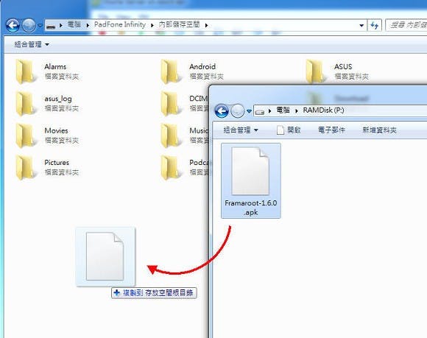Click the forward arrow in PadFone window
This screenshot has width=427, height=338.
29,25
